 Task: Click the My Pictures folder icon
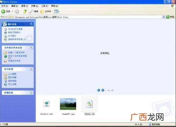click(5, 78)
